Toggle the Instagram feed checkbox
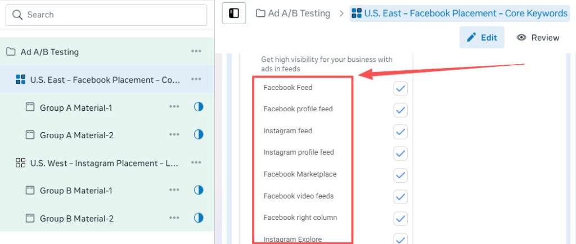Viewport: 576px width, 244px height. point(400,132)
